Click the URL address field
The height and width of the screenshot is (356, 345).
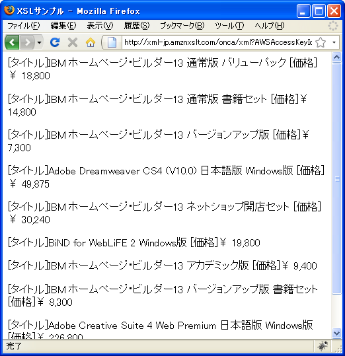pyautogui.click(x=218, y=42)
